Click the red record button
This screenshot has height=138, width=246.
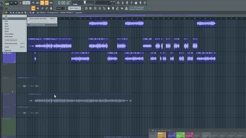(20, 3)
